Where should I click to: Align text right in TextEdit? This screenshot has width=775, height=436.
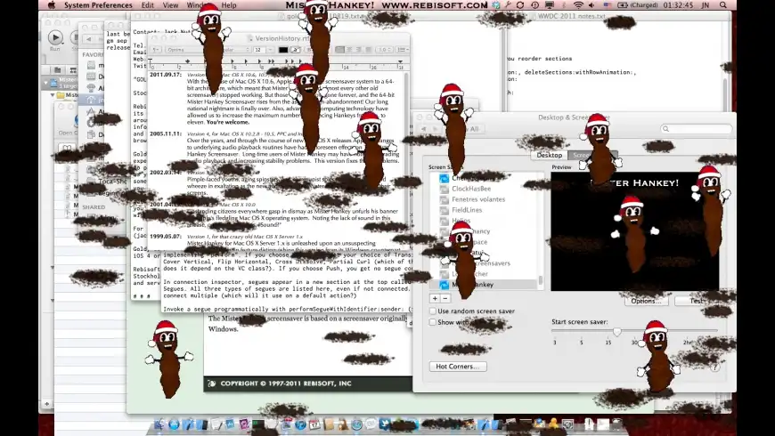coord(358,49)
